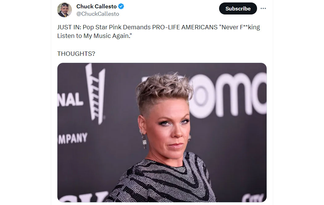This screenshot has width=324, height=205.
Task: Open the three-dot more options menu
Action: pyautogui.click(x=263, y=8)
